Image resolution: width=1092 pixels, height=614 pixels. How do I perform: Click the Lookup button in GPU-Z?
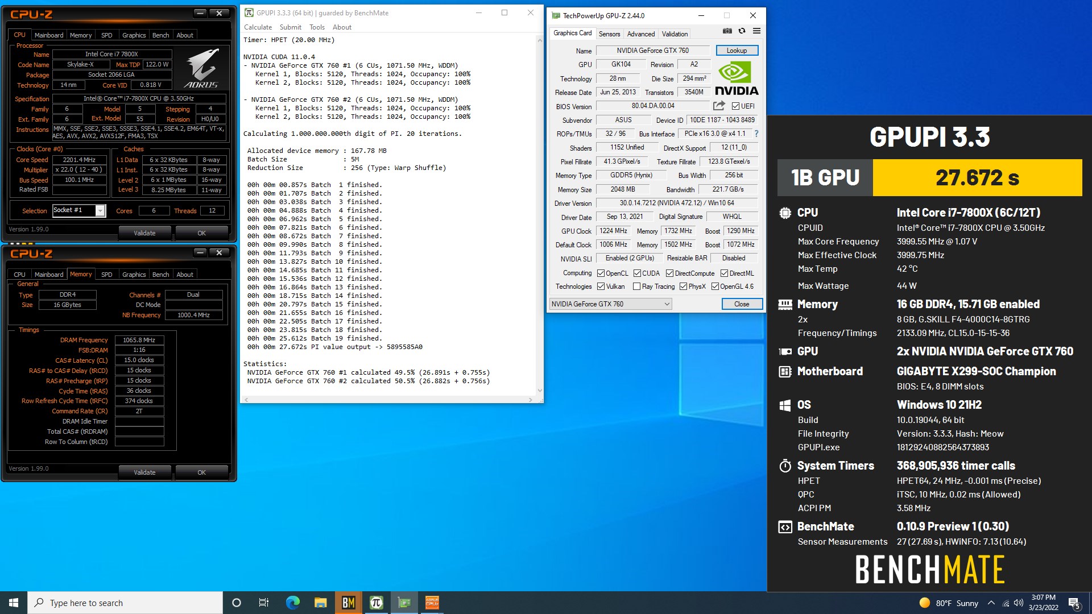(x=737, y=51)
